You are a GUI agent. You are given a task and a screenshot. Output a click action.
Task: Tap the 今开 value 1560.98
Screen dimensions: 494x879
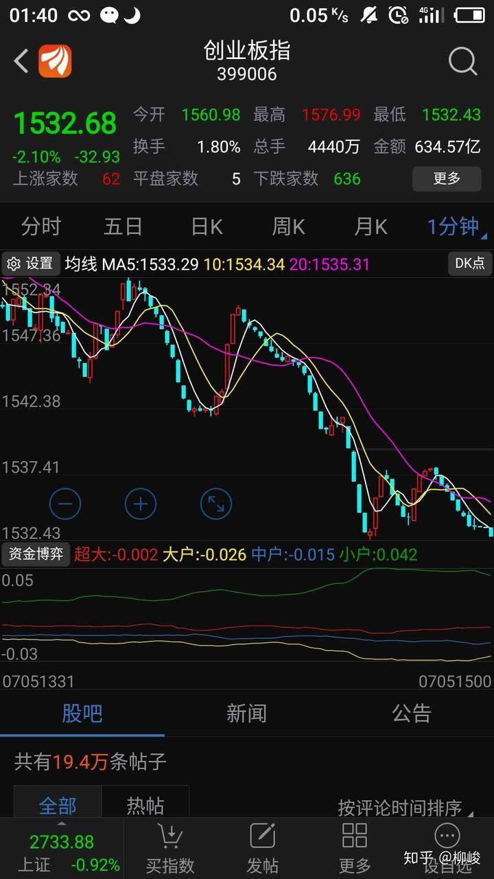pos(211,115)
